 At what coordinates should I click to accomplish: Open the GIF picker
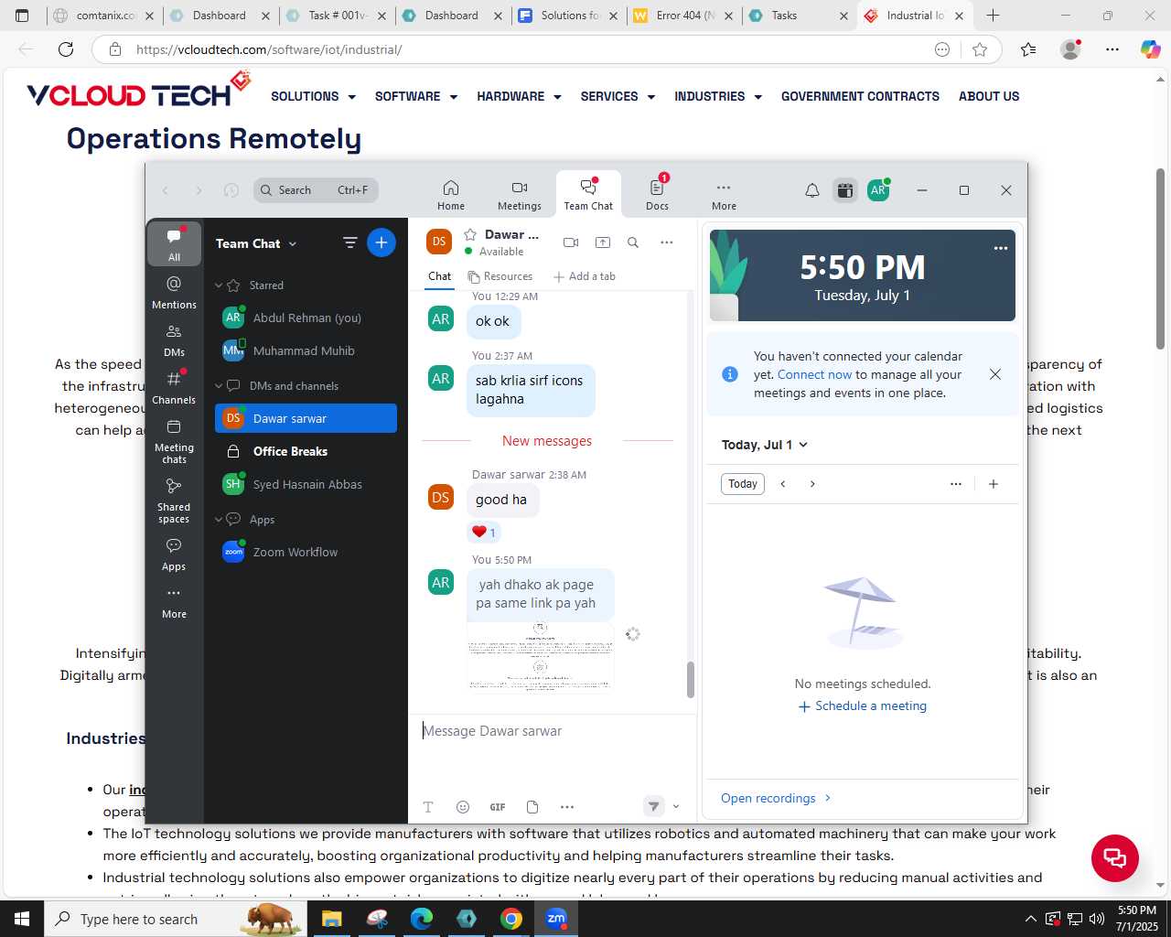coord(498,807)
